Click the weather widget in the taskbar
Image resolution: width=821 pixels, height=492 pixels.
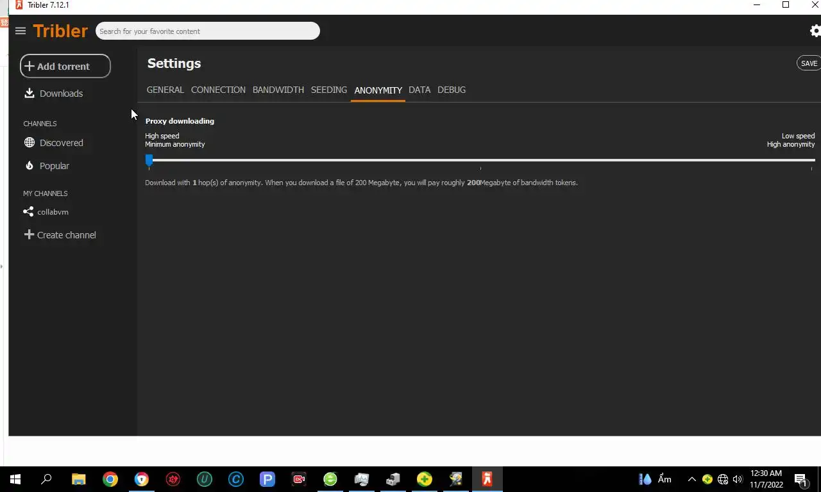[x=655, y=479]
